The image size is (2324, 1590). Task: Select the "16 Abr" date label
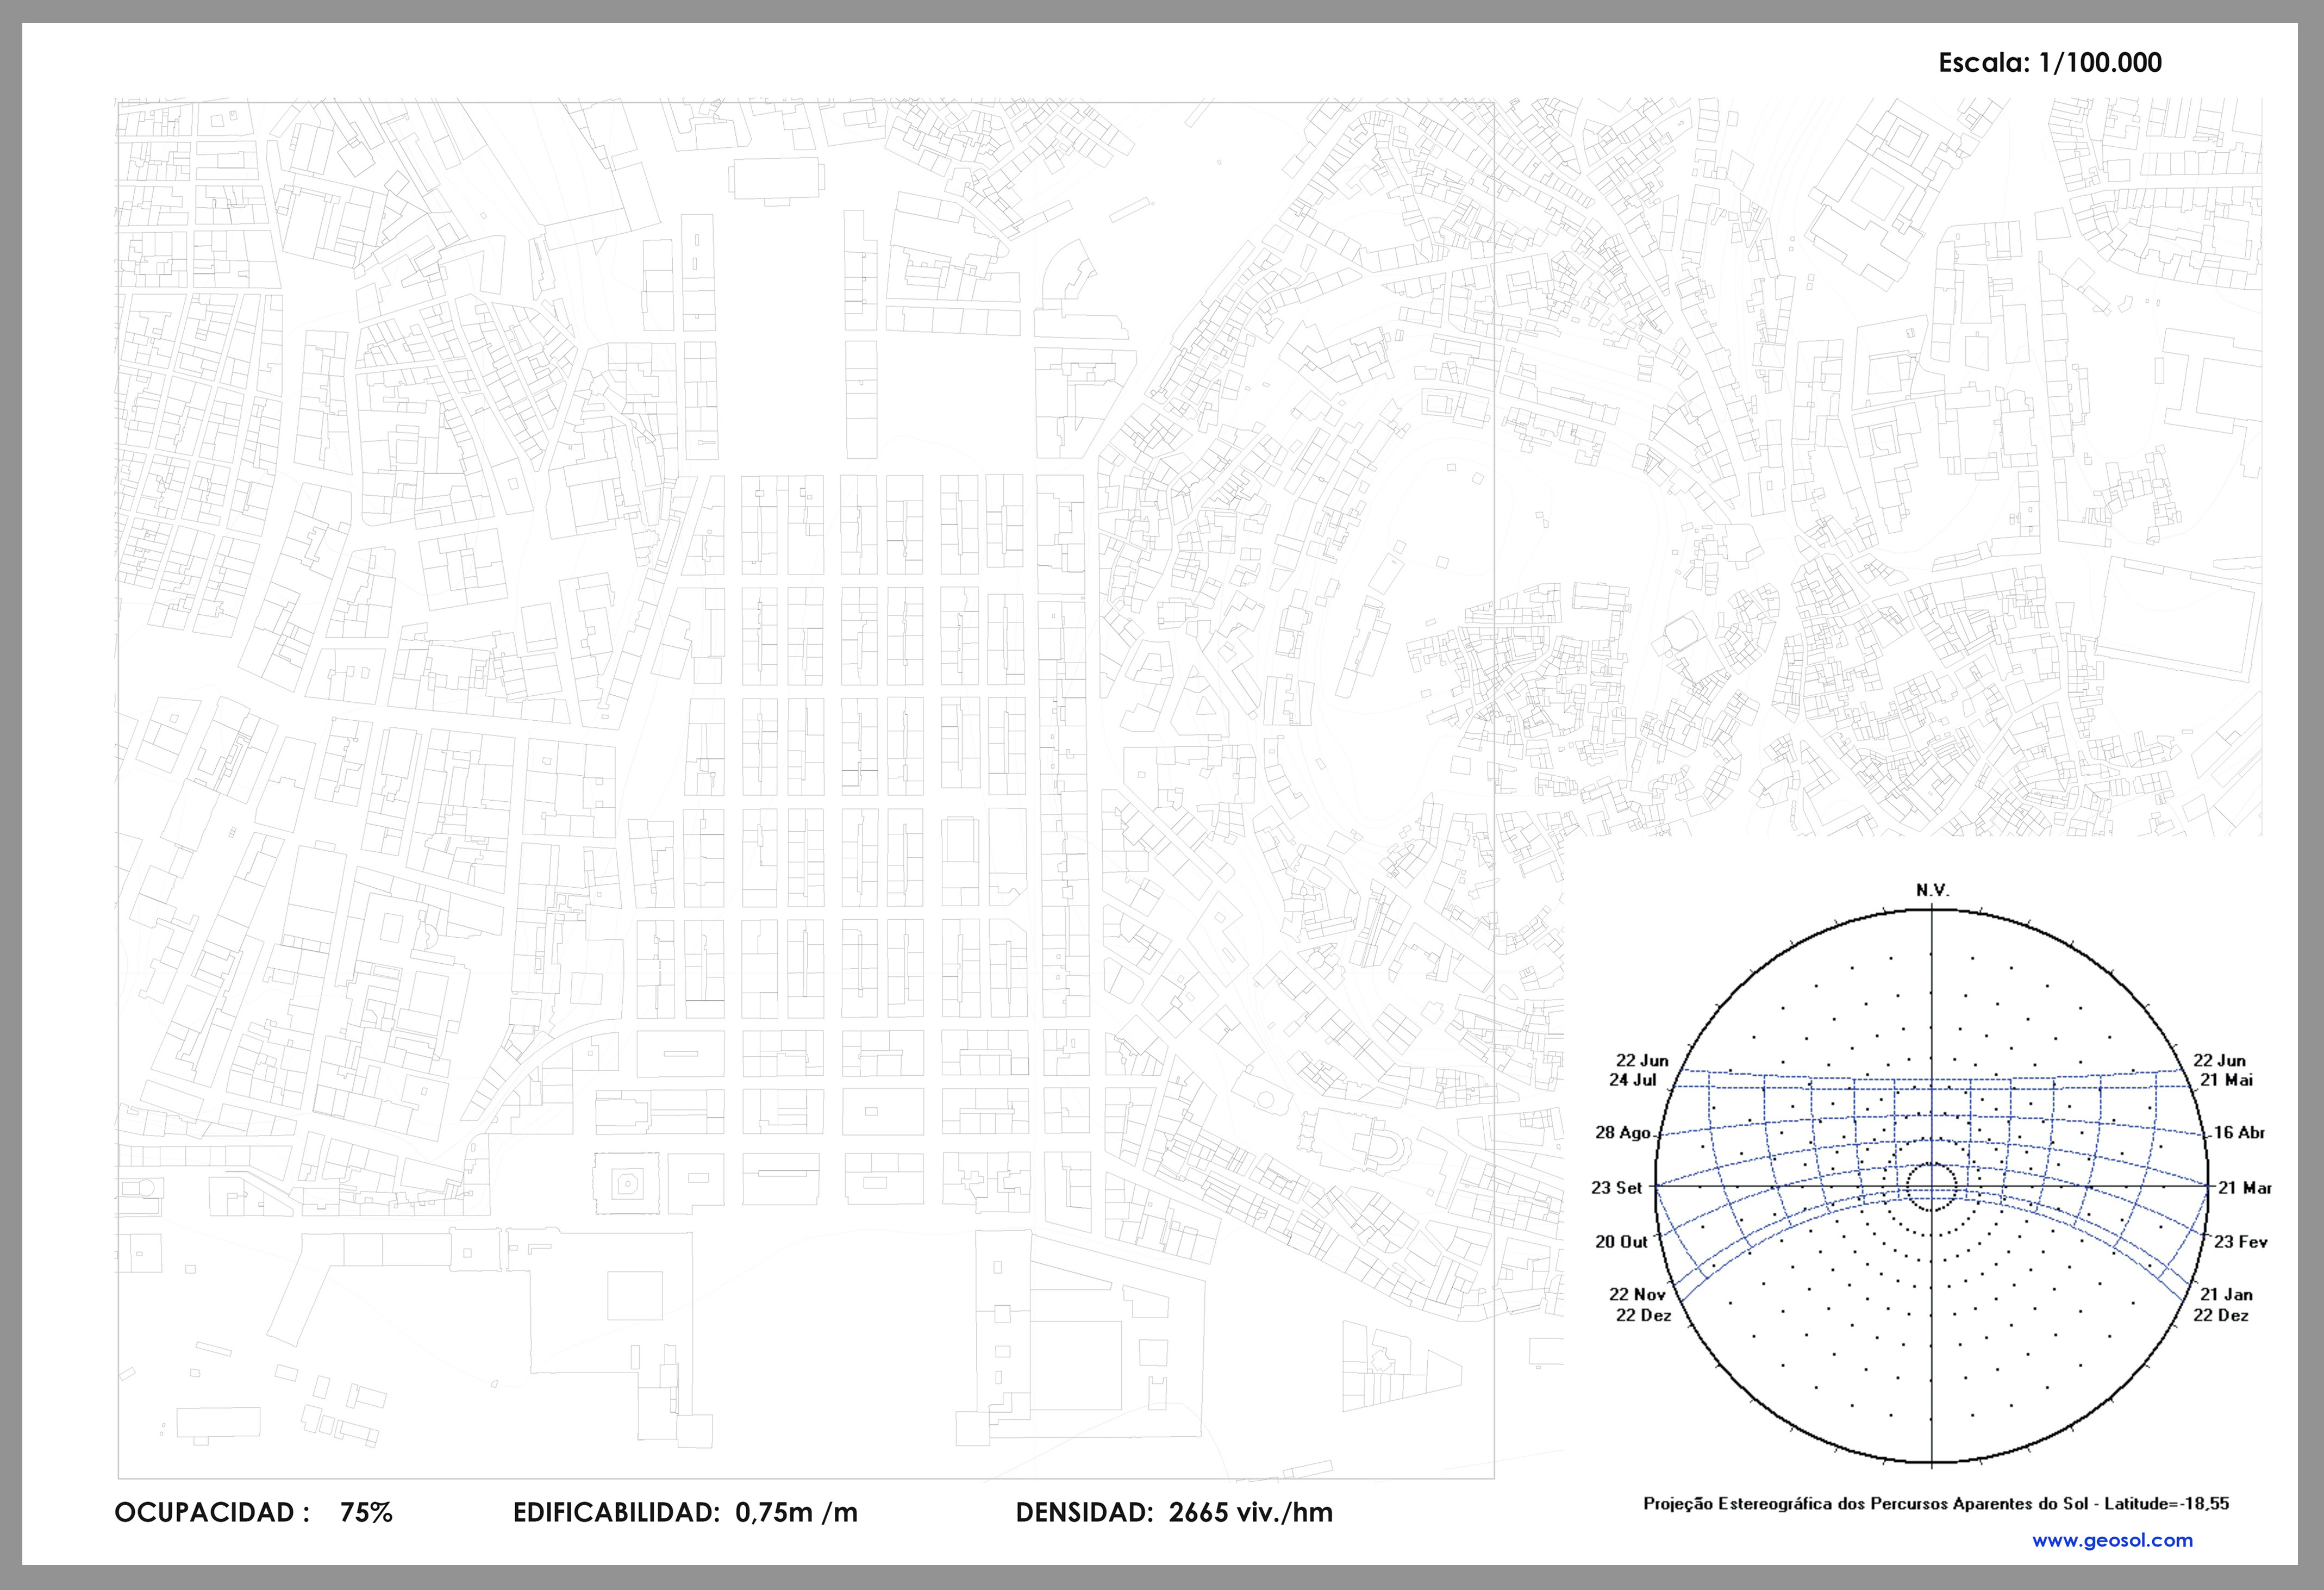tap(2239, 1133)
